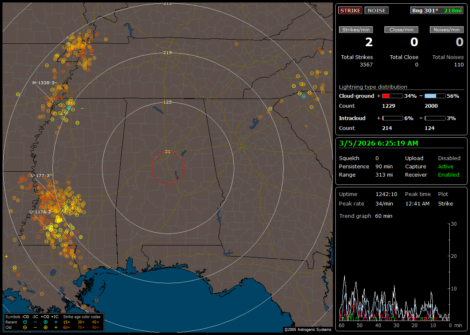Click the red STRIKE indicator button
Image resolution: width=470 pixels, height=335 pixels.
350,10
